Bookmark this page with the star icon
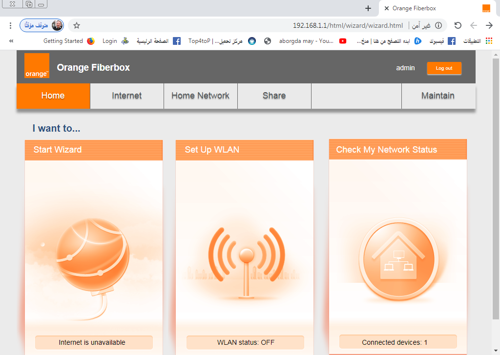 click(77, 25)
